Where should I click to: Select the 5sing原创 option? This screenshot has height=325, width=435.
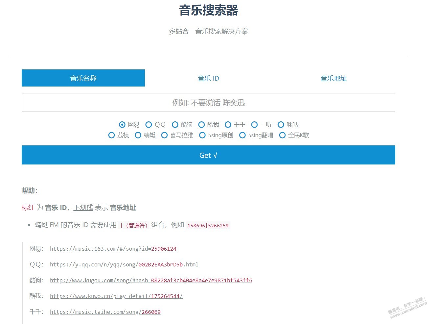pyautogui.click(x=202, y=135)
